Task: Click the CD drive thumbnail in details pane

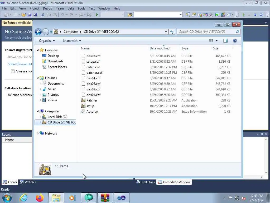Action: pos(45,169)
